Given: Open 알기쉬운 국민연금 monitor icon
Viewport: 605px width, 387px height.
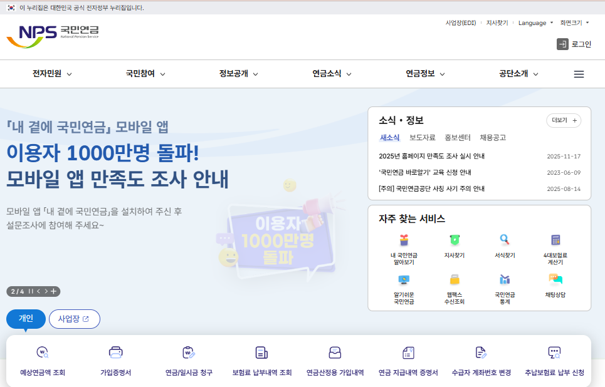Looking at the screenshot, I should [404, 280].
